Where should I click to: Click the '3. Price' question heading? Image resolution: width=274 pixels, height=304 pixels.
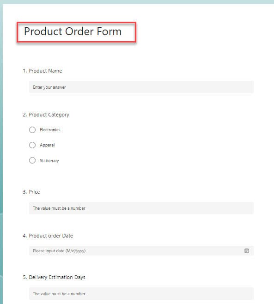pos(31,192)
